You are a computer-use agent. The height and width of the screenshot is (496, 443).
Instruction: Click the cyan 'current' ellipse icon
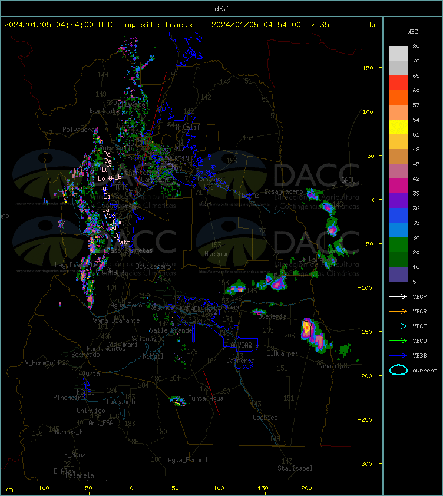pyautogui.click(x=398, y=370)
